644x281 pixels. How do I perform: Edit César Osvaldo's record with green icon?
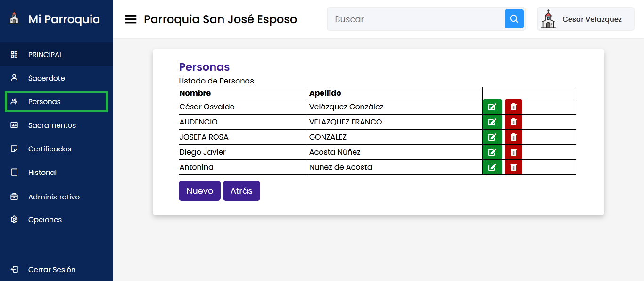point(492,107)
